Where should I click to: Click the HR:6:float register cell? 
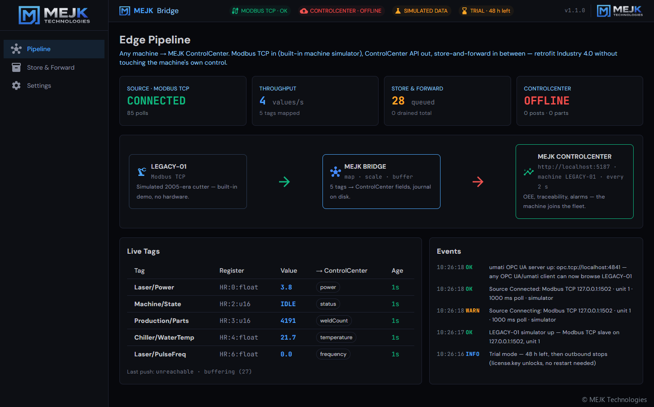click(x=239, y=354)
